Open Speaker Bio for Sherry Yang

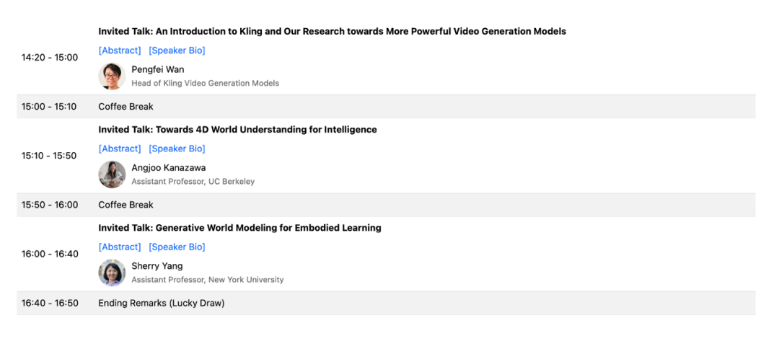(177, 247)
